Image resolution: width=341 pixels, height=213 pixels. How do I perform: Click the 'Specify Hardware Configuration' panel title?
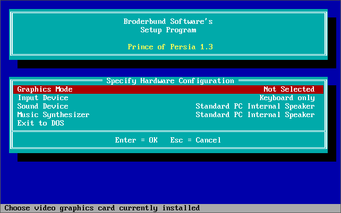[170, 81]
